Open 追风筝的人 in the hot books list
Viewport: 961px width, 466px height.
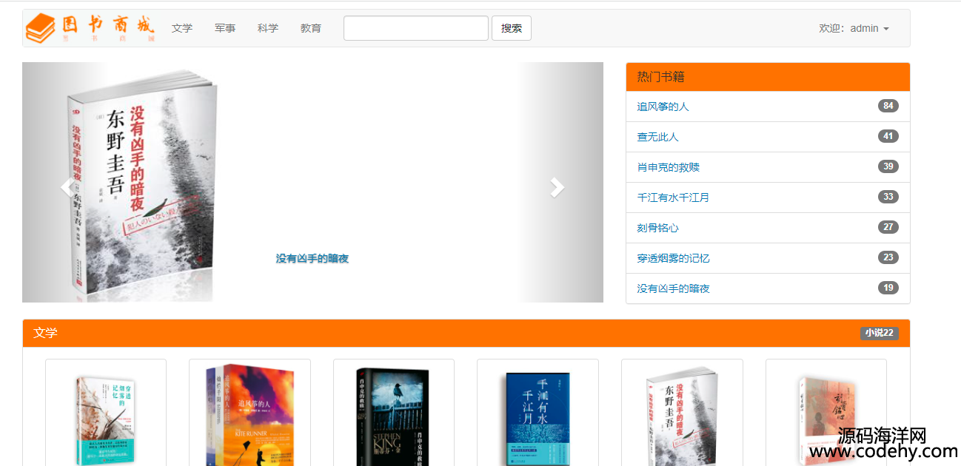663,107
